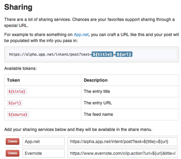Click 'The entry URL' description cell
Viewport: 181px width, 159px height.
[x=130, y=103]
